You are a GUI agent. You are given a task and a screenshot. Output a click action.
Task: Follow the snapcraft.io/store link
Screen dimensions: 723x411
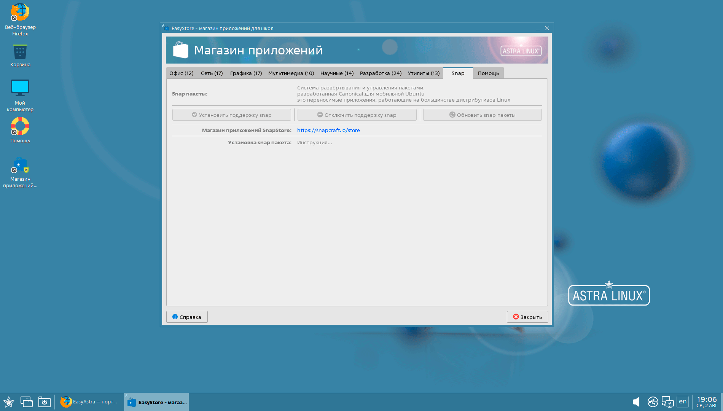pos(328,130)
